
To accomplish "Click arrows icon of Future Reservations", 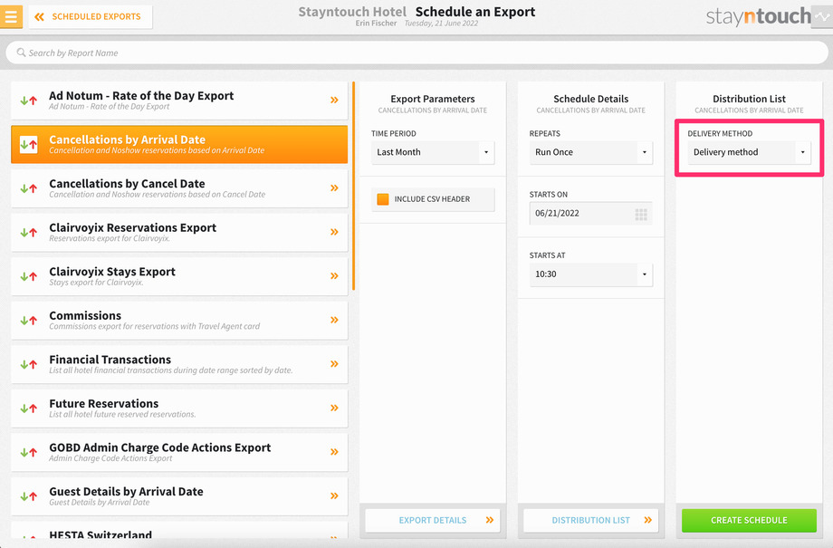I will point(29,409).
